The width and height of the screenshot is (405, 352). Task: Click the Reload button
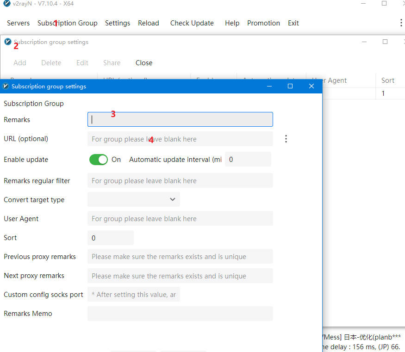(x=148, y=23)
